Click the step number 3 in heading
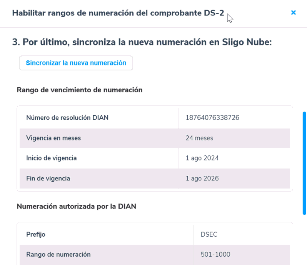The height and width of the screenshot is (277, 307). [x=15, y=42]
